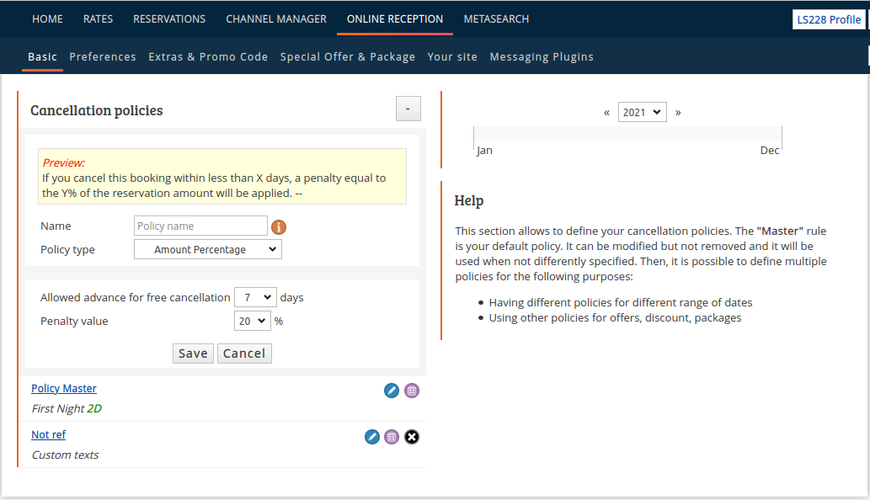Save the cancellation policy
This screenshot has width=870, height=500.
coord(193,354)
